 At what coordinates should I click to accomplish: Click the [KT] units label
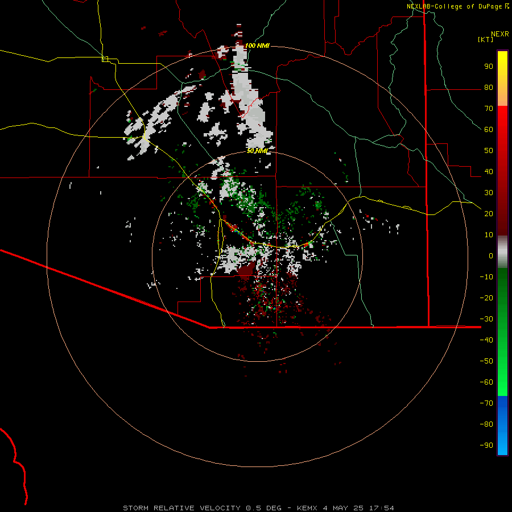pos(485,39)
